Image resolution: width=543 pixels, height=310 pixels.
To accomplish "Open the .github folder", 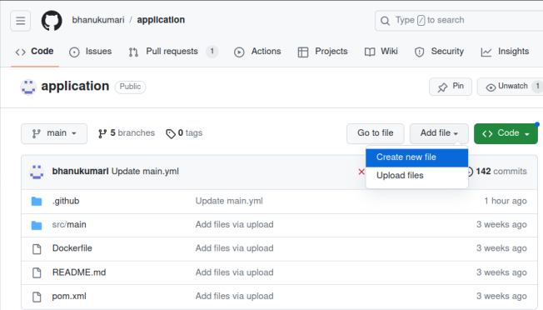I will 66,201.
